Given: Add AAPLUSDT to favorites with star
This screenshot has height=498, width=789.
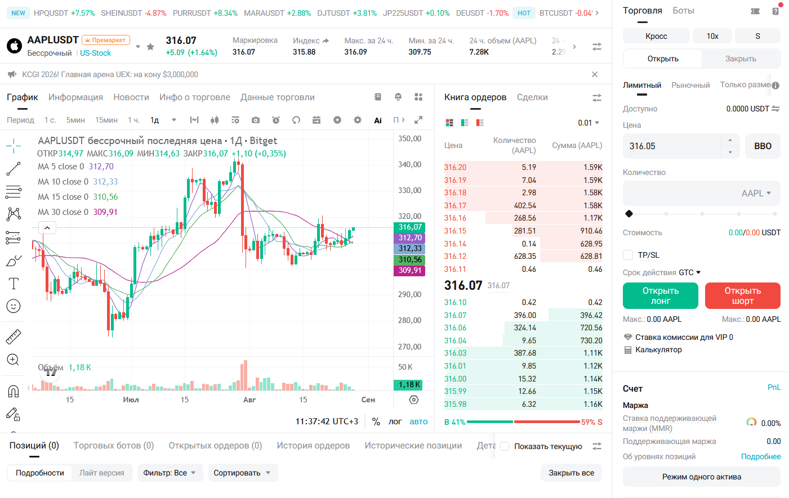Looking at the screenshot, I should [x=150, y=47].
